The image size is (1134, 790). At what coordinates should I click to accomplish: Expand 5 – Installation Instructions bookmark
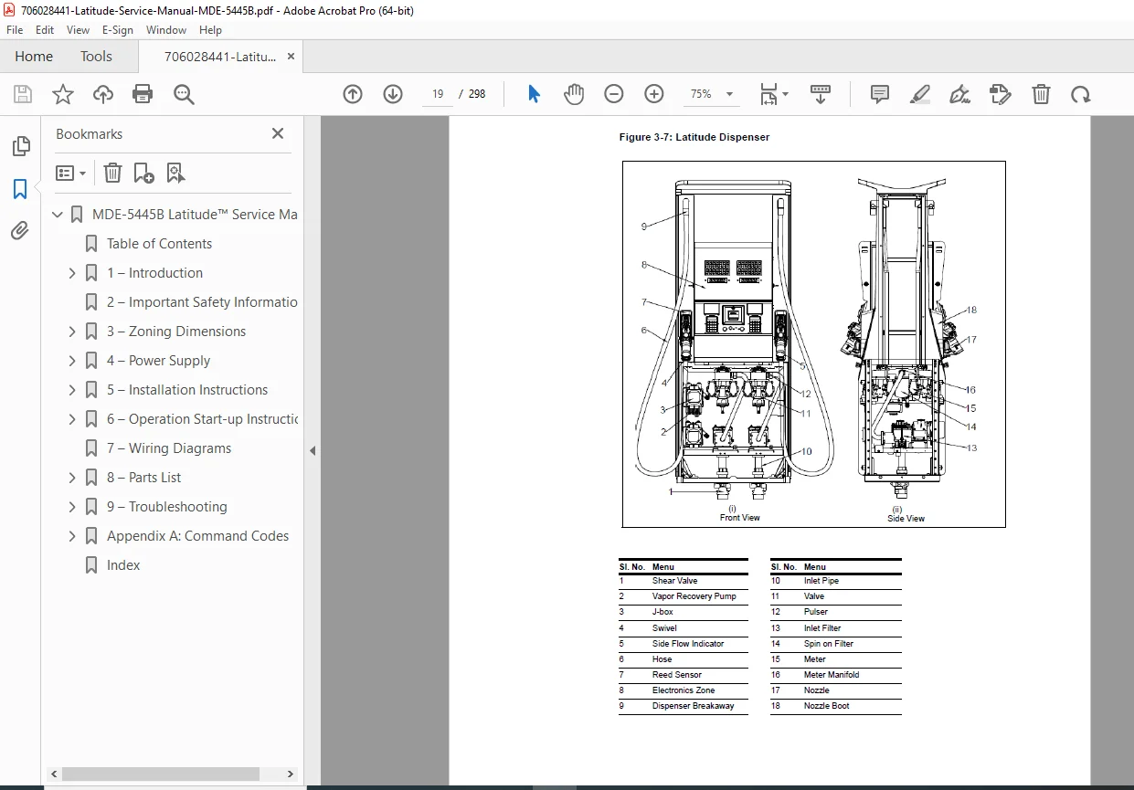click(72, 390)
